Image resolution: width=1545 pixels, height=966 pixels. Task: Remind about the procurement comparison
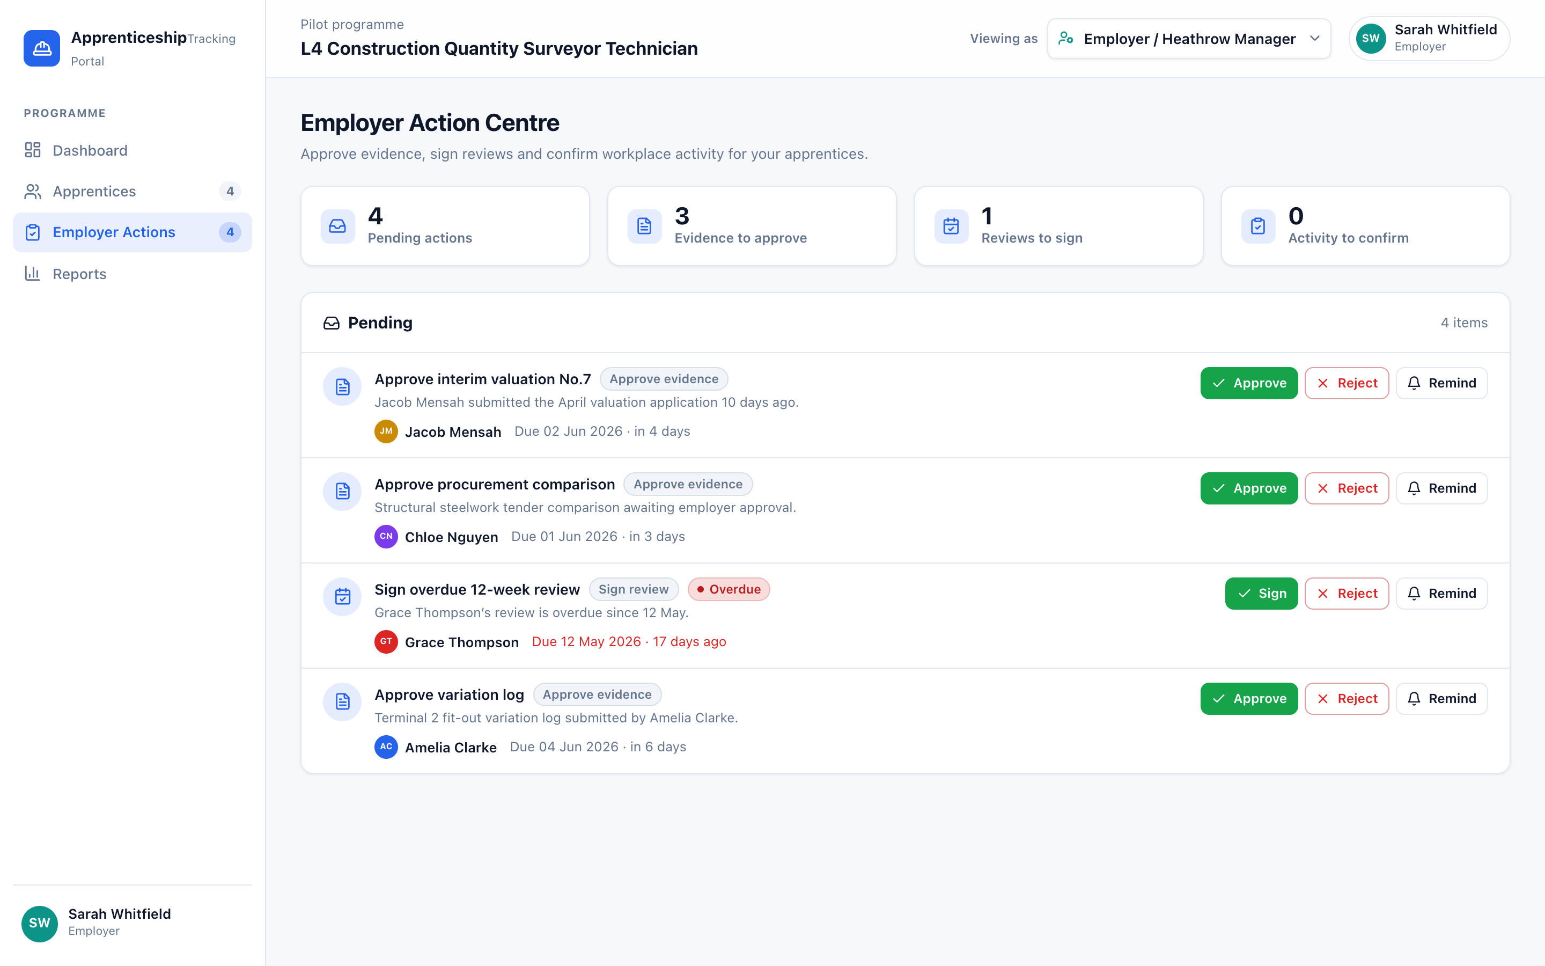[1441, 488]
